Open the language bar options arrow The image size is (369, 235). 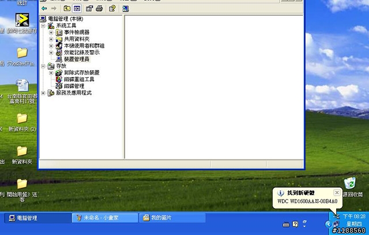304,226
